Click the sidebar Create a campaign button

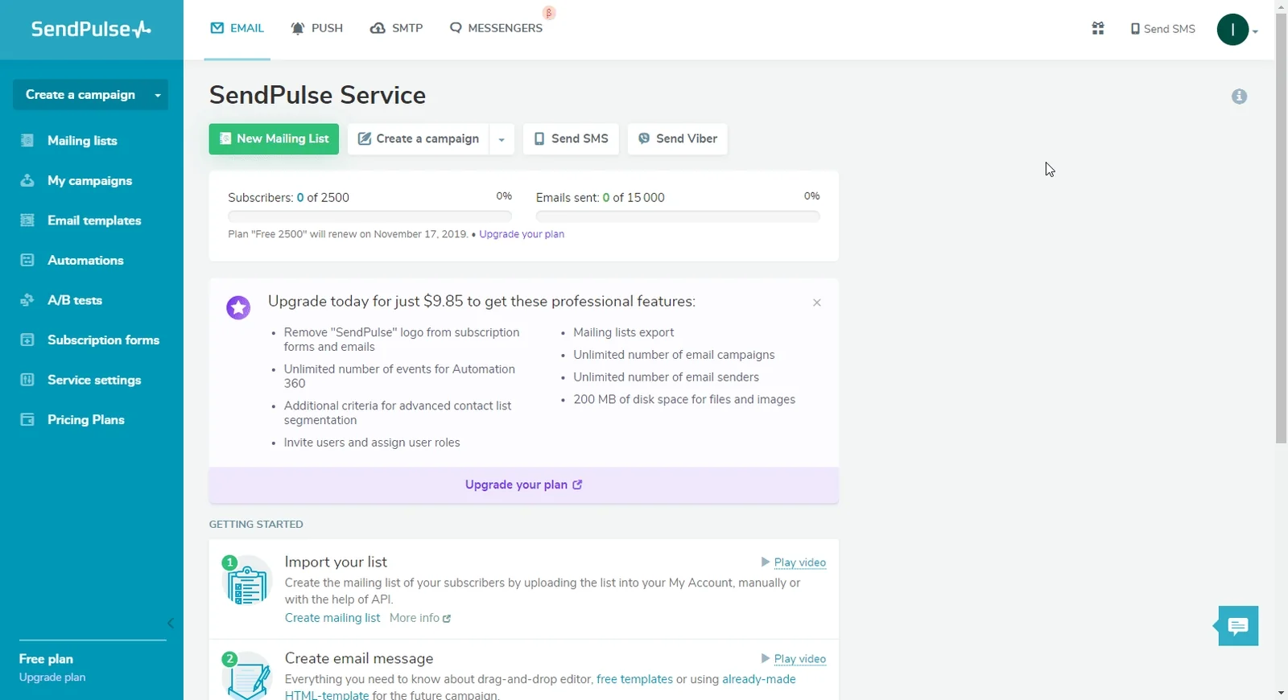coord(80,95)
